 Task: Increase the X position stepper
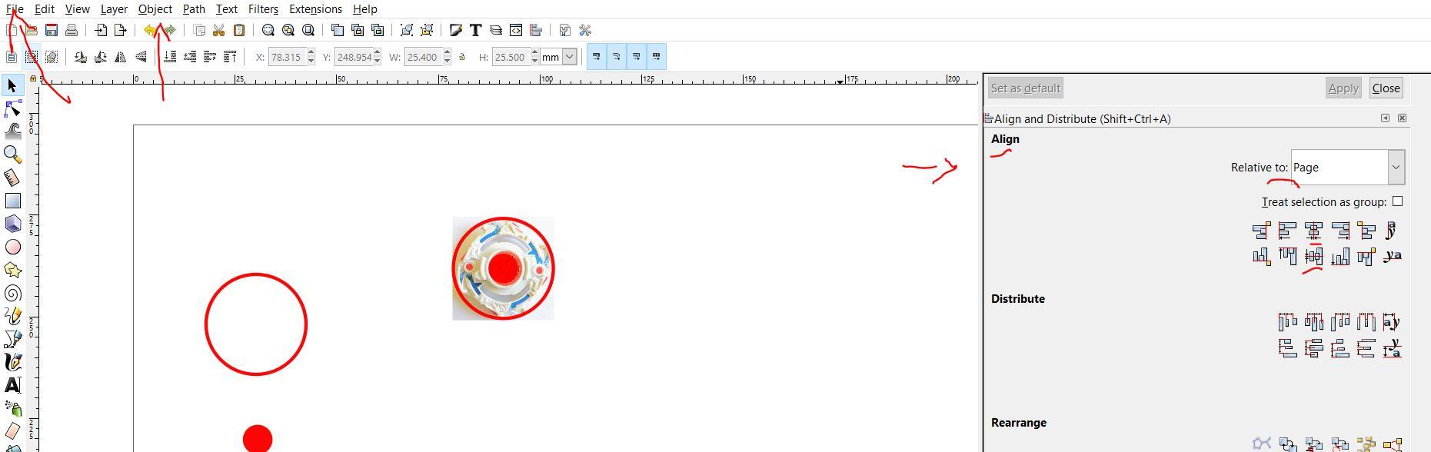(311, 53)
